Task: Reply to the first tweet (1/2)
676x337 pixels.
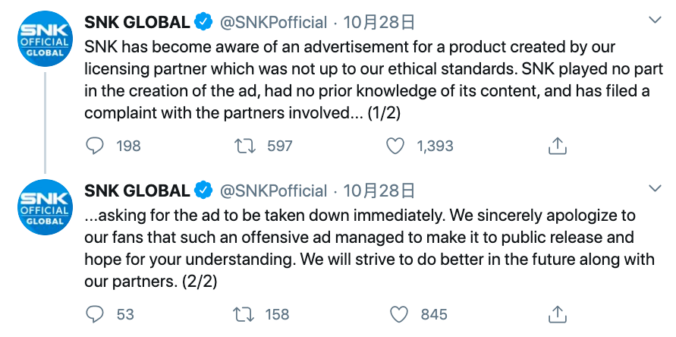Action: pos(95,146)
